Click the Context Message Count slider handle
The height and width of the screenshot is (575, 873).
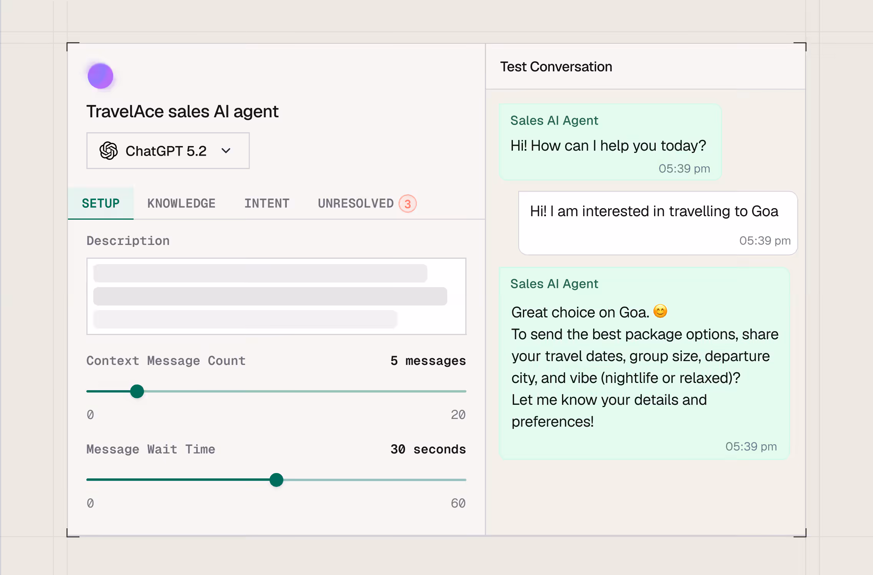point(137,391)
